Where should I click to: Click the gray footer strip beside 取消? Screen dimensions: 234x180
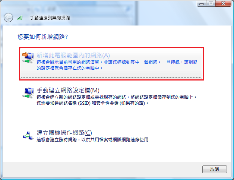tap(102, 170)
